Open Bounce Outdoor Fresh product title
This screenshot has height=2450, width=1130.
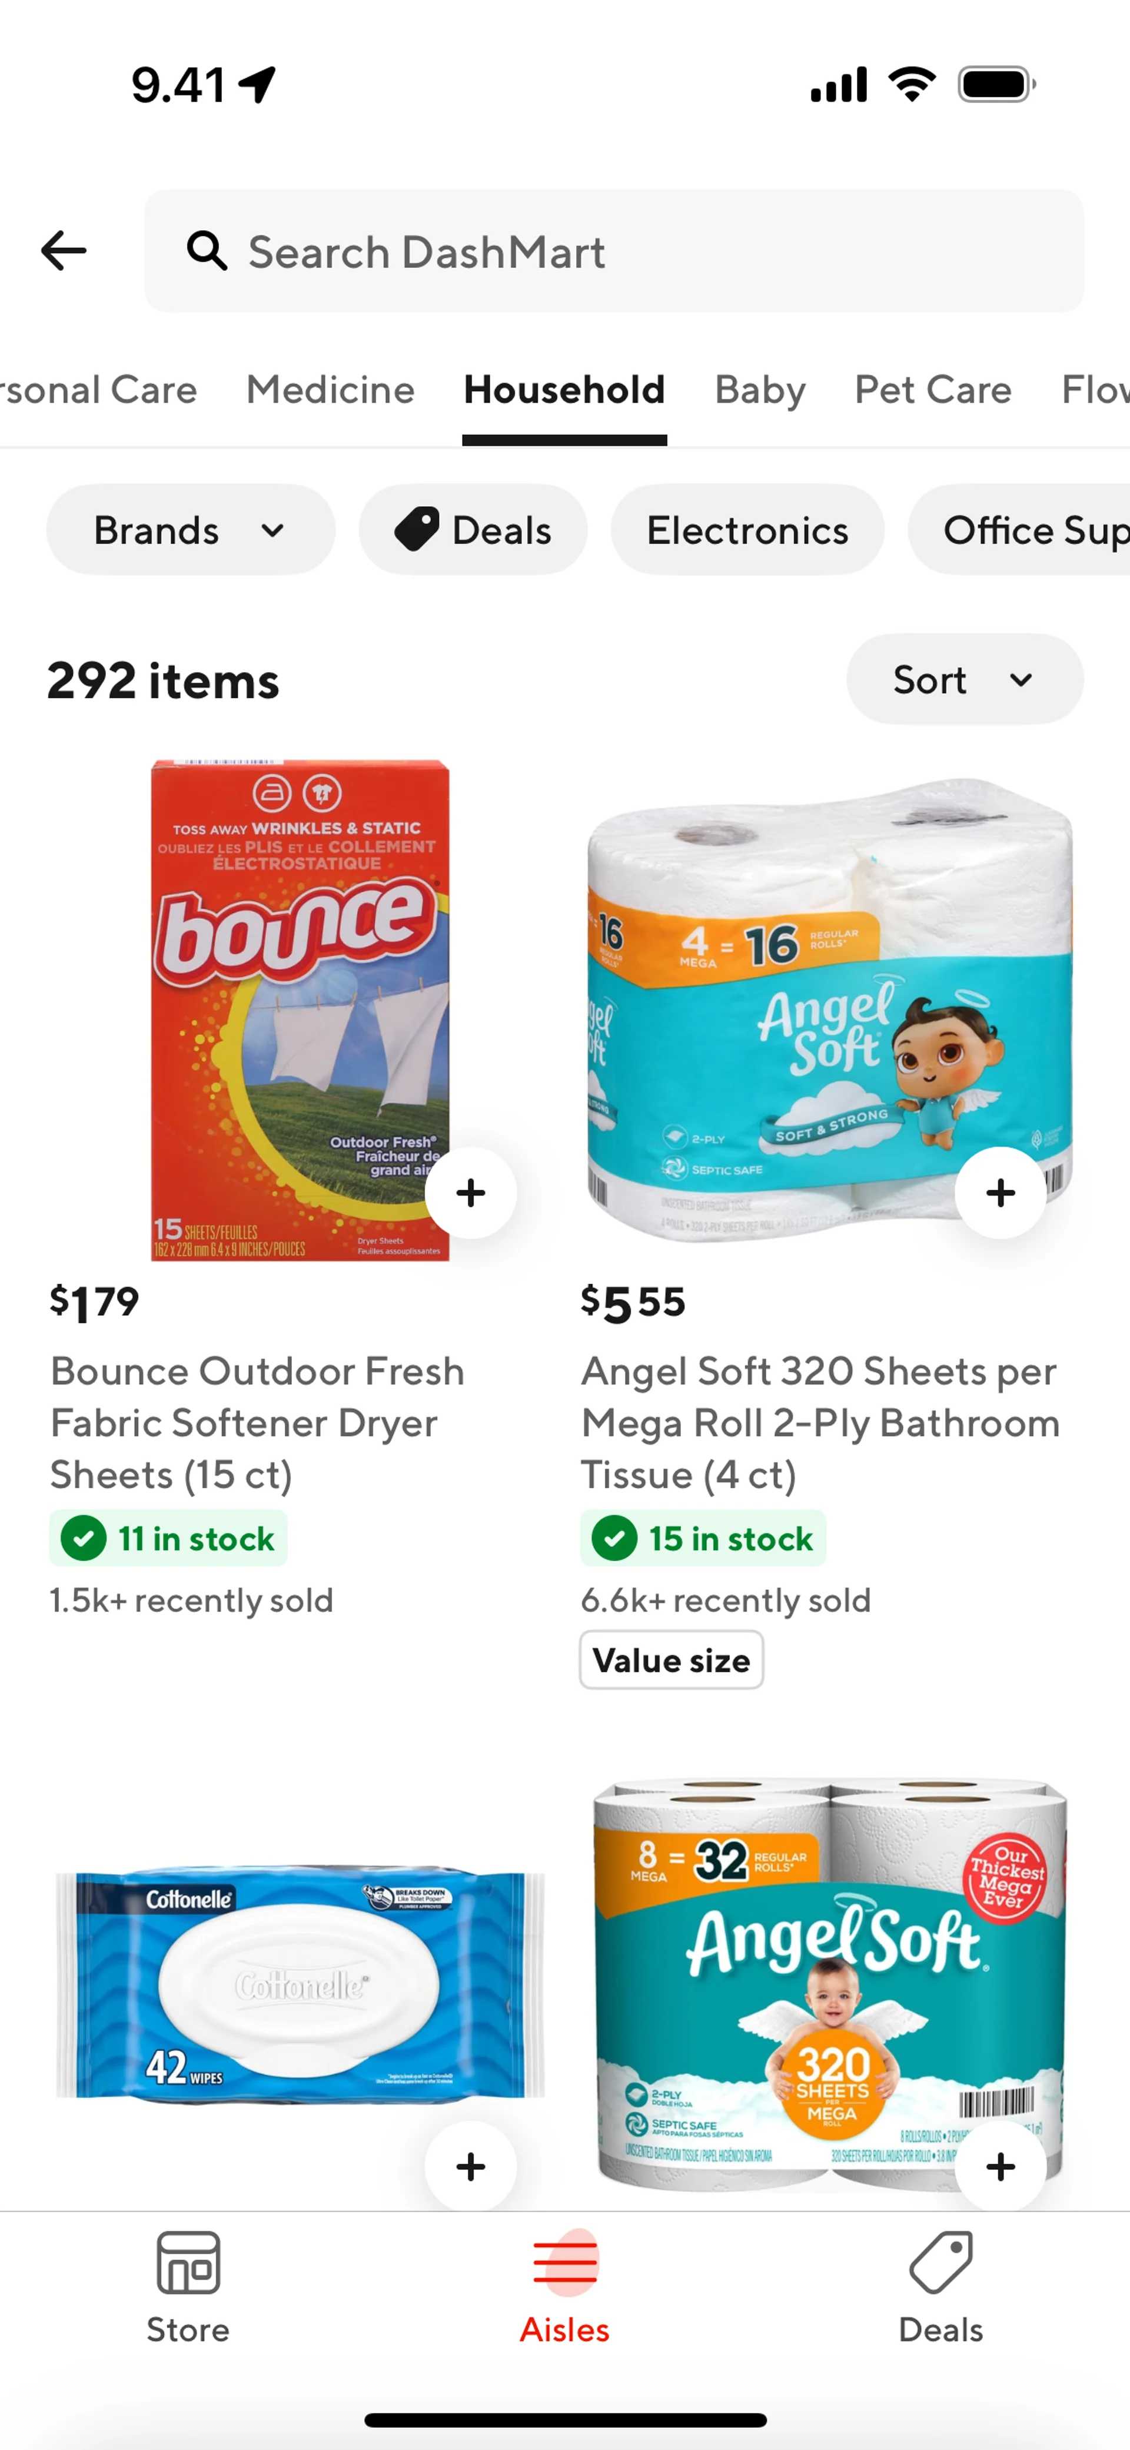tap(257, 1423)
